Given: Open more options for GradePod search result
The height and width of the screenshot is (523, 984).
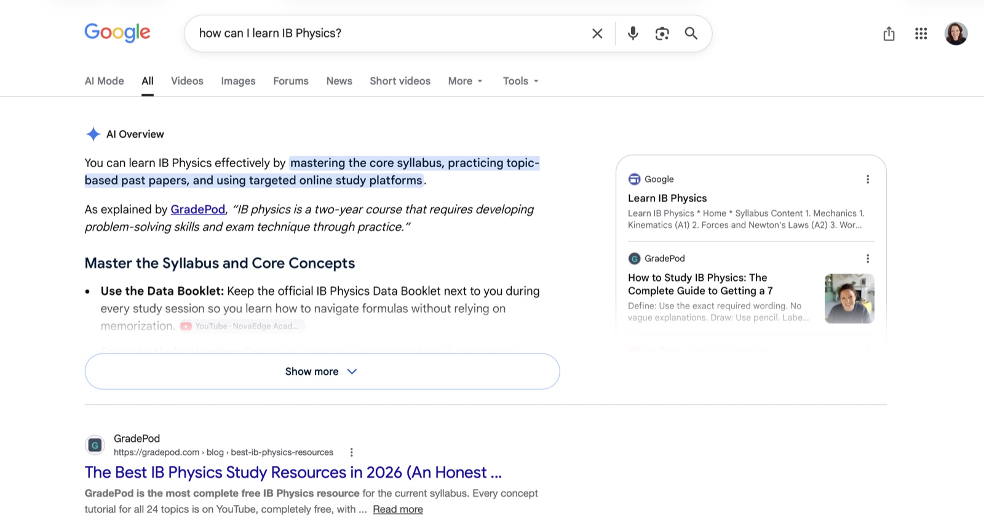Looking at the screenshot, I should [351, 452].
